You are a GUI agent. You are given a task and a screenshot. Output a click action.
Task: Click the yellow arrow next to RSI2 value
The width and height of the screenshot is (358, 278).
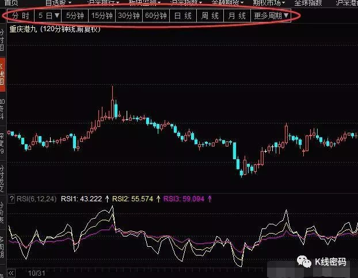coord(158,198)
